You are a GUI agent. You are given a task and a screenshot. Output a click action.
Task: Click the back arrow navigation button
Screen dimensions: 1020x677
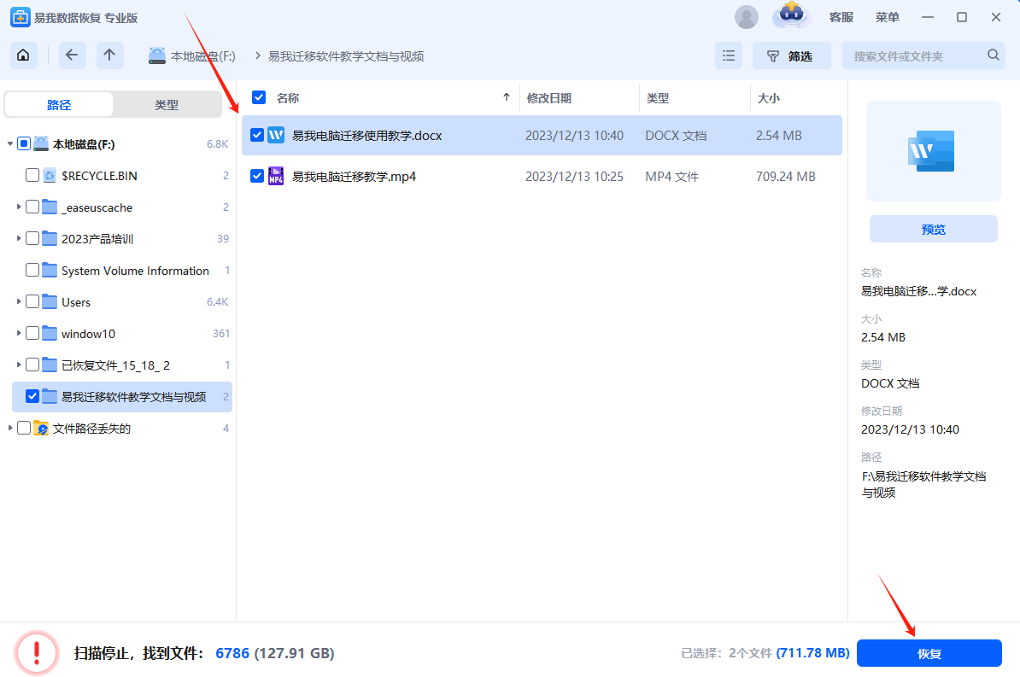point(72,55)
